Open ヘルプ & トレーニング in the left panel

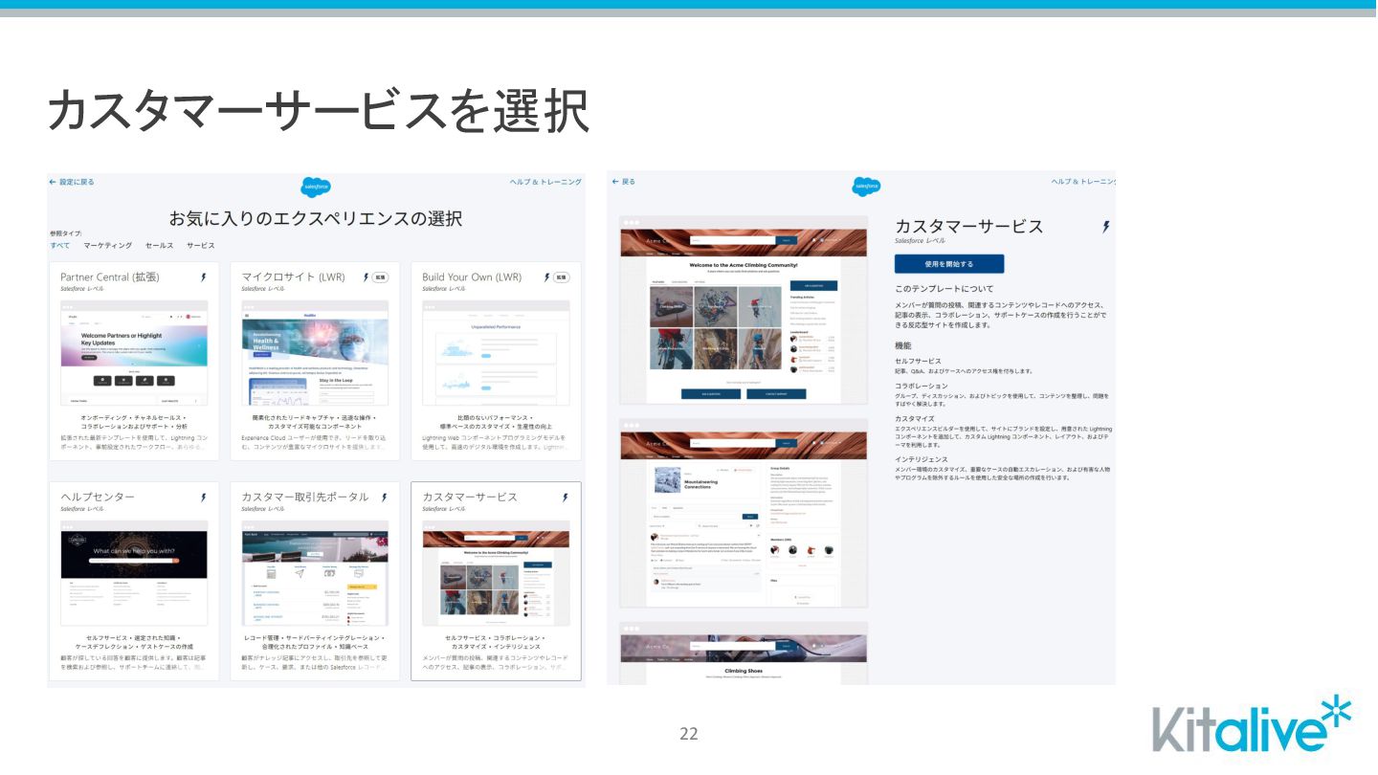(x=545, y=182)
